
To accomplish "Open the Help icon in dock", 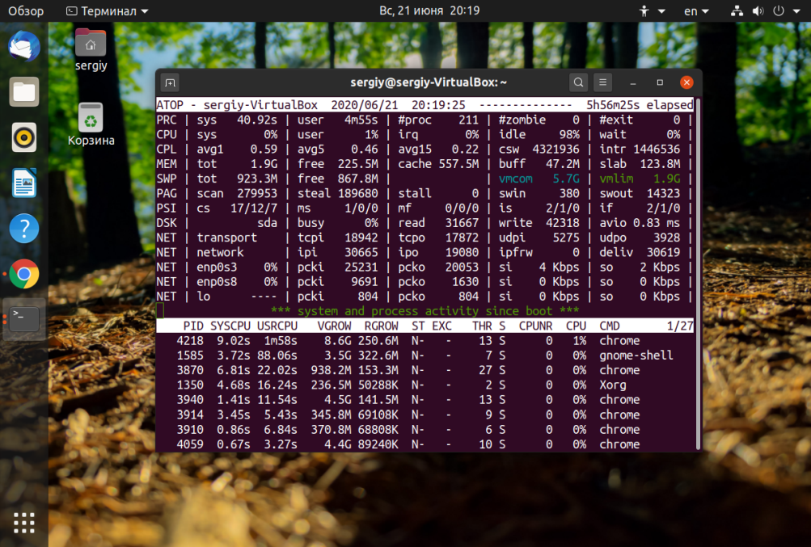I will [x=24, y=229].
